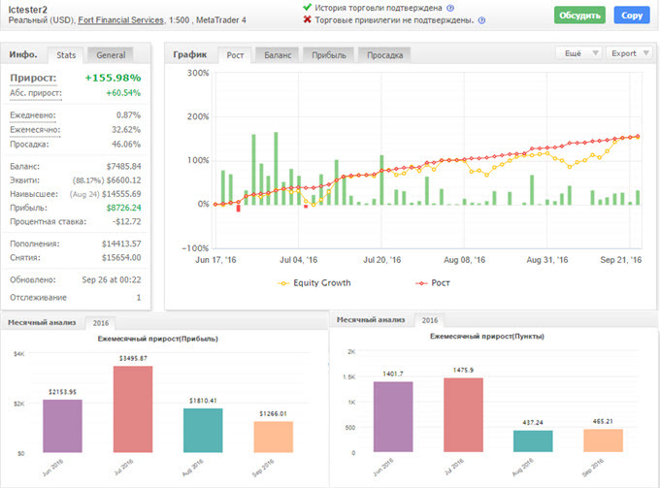The width and height of the screenshot is (660, 488).
Task: Click the Jul 2016 pips bar 1475.9
Action: pos(463,415)
